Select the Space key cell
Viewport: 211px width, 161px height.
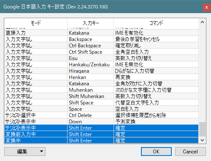pyautogui.click(x=90, y=109)
